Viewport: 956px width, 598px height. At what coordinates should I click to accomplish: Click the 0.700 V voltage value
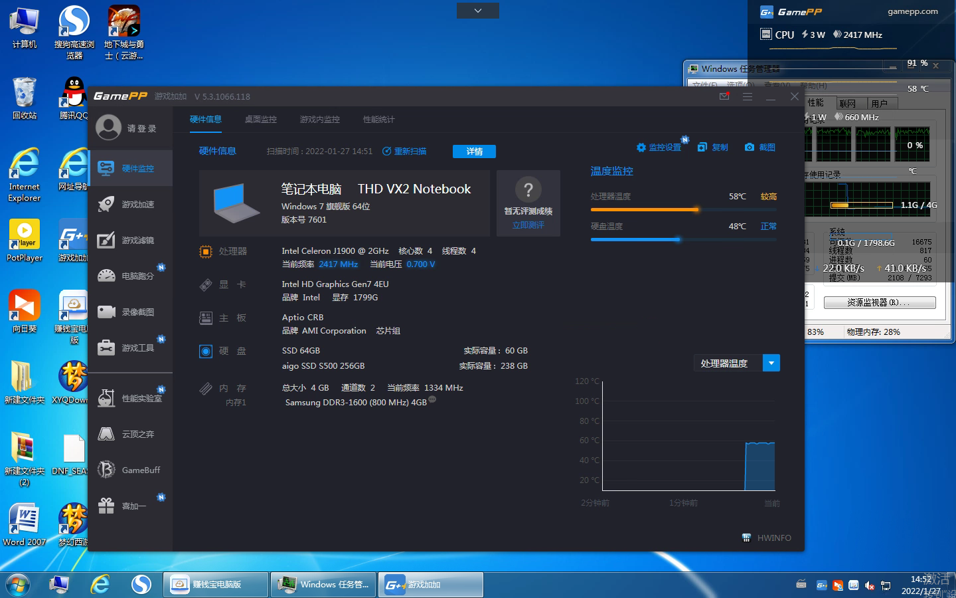(421, 264)
